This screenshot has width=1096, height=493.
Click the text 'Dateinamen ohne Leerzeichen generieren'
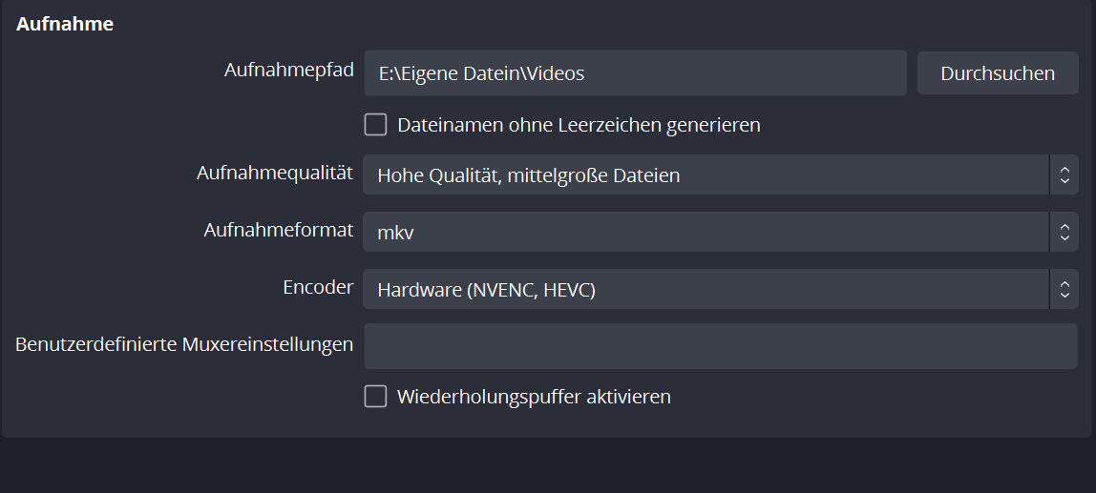pyautogui.click(x=579, y=125)
